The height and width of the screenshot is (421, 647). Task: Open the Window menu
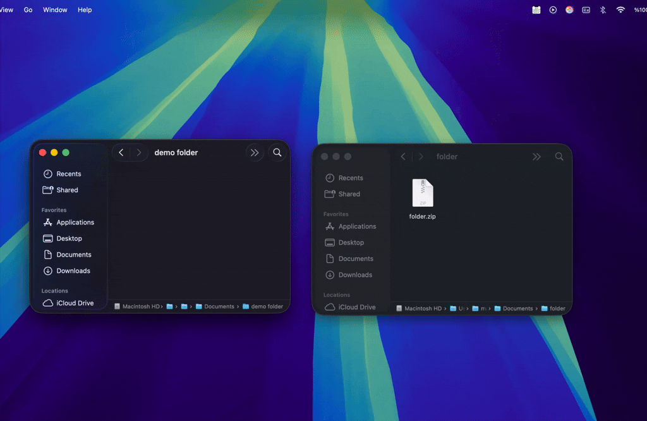pos(55,10)
